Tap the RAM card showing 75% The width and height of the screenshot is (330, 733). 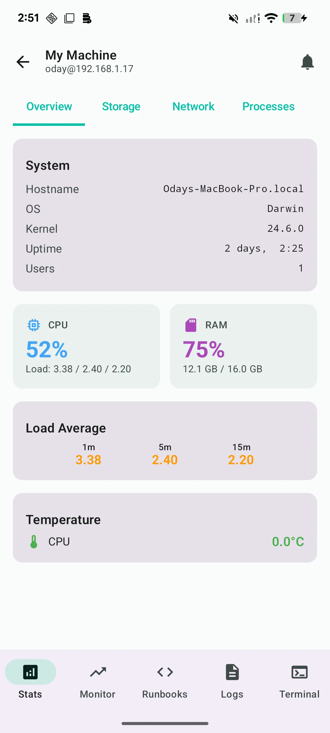[243, 346]
